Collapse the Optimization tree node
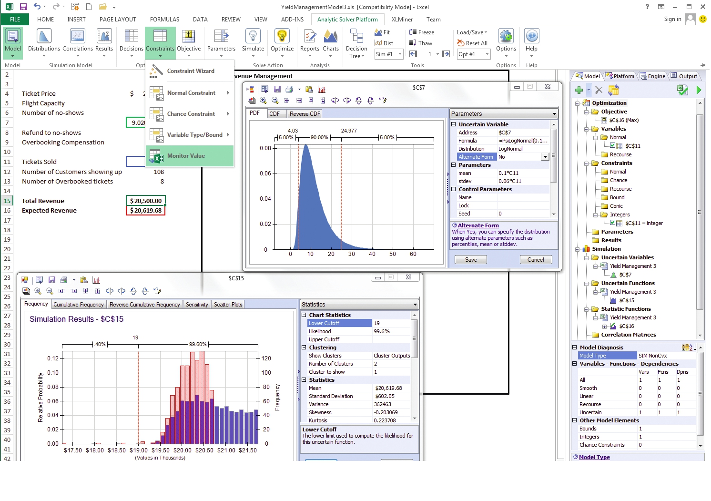The height and width of the screenshot is (501, 711). coord(578,103)
